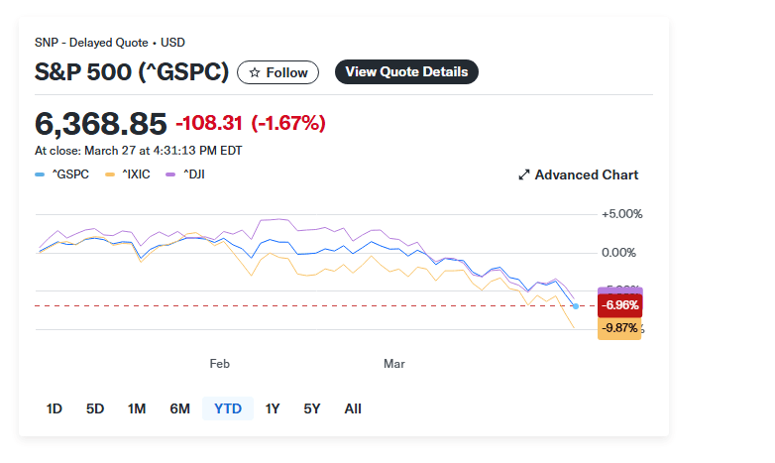Switch chart to 6M range
This screenshot has height=463, width=775.
(x=179, y=408)
